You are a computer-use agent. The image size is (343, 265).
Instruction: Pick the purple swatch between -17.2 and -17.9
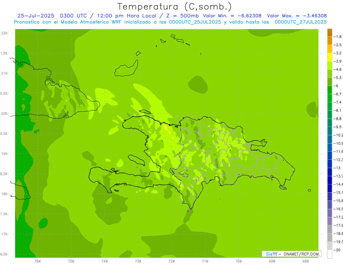(x=330, y=221)
